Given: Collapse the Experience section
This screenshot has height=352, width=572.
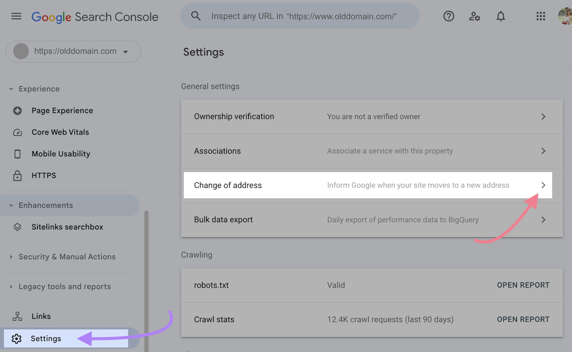Looking at the screenshot, I should pos(11,89).
